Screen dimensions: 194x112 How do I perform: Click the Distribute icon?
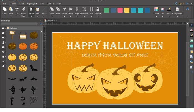click(84, 9)
